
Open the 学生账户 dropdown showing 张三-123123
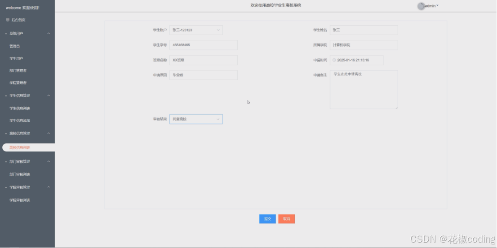(196, 30)
